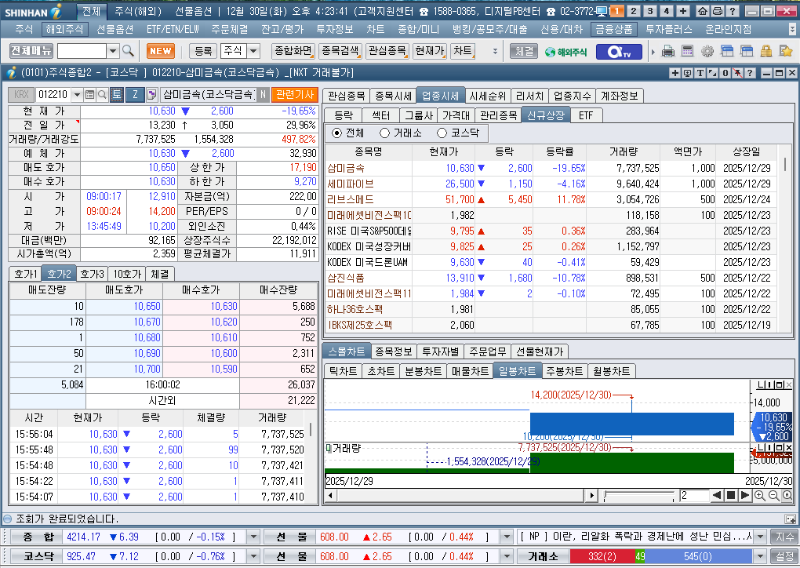Image resolution: width=800 pixels, height=568 pixels.
Task: Switch to the ETF tab
Action: [586, 115]
